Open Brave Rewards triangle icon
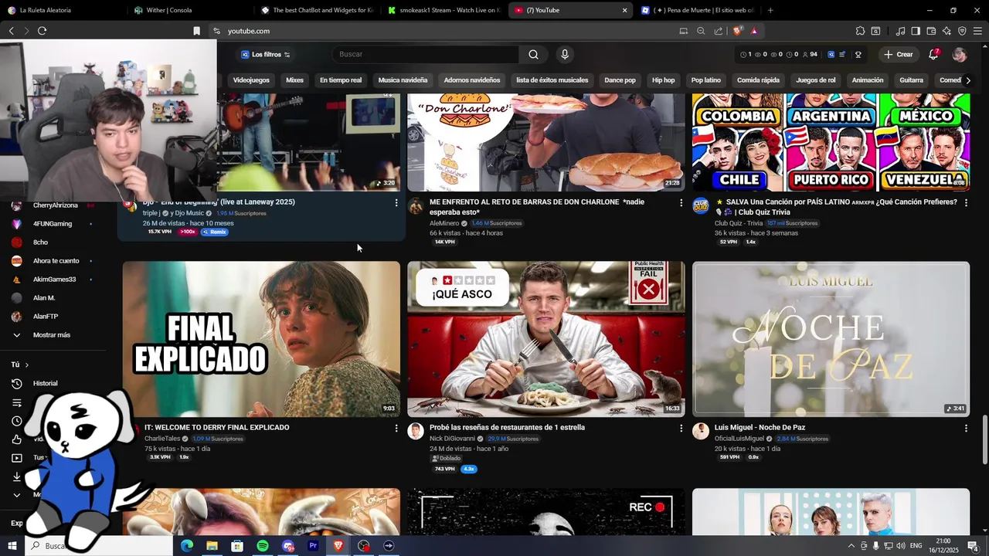Image resolution: width=989 pixels, height=556 pixels. [754, 31]
